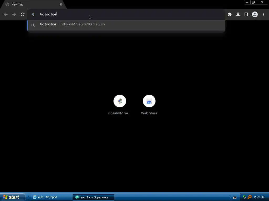This screenshot has height=201, width=269.
Task: Close the Supermium browser window
Action: pos(262,2)
